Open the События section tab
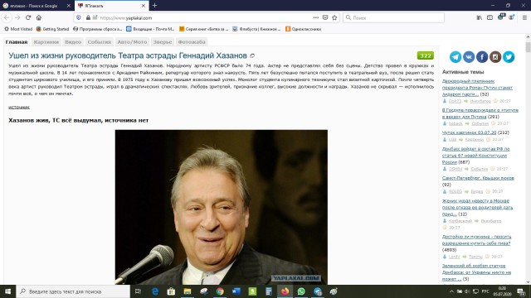 coord(100,42)
